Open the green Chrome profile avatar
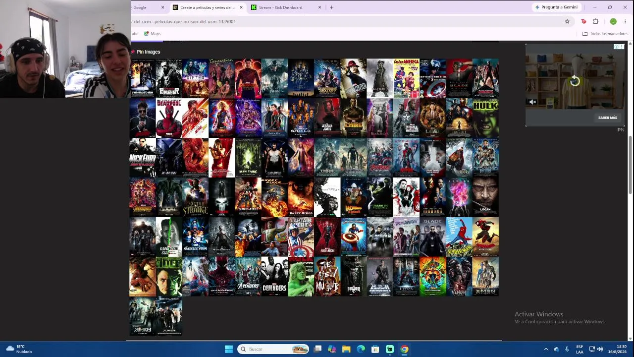Viewport: 634px width, 357px height. coord(613,21)
